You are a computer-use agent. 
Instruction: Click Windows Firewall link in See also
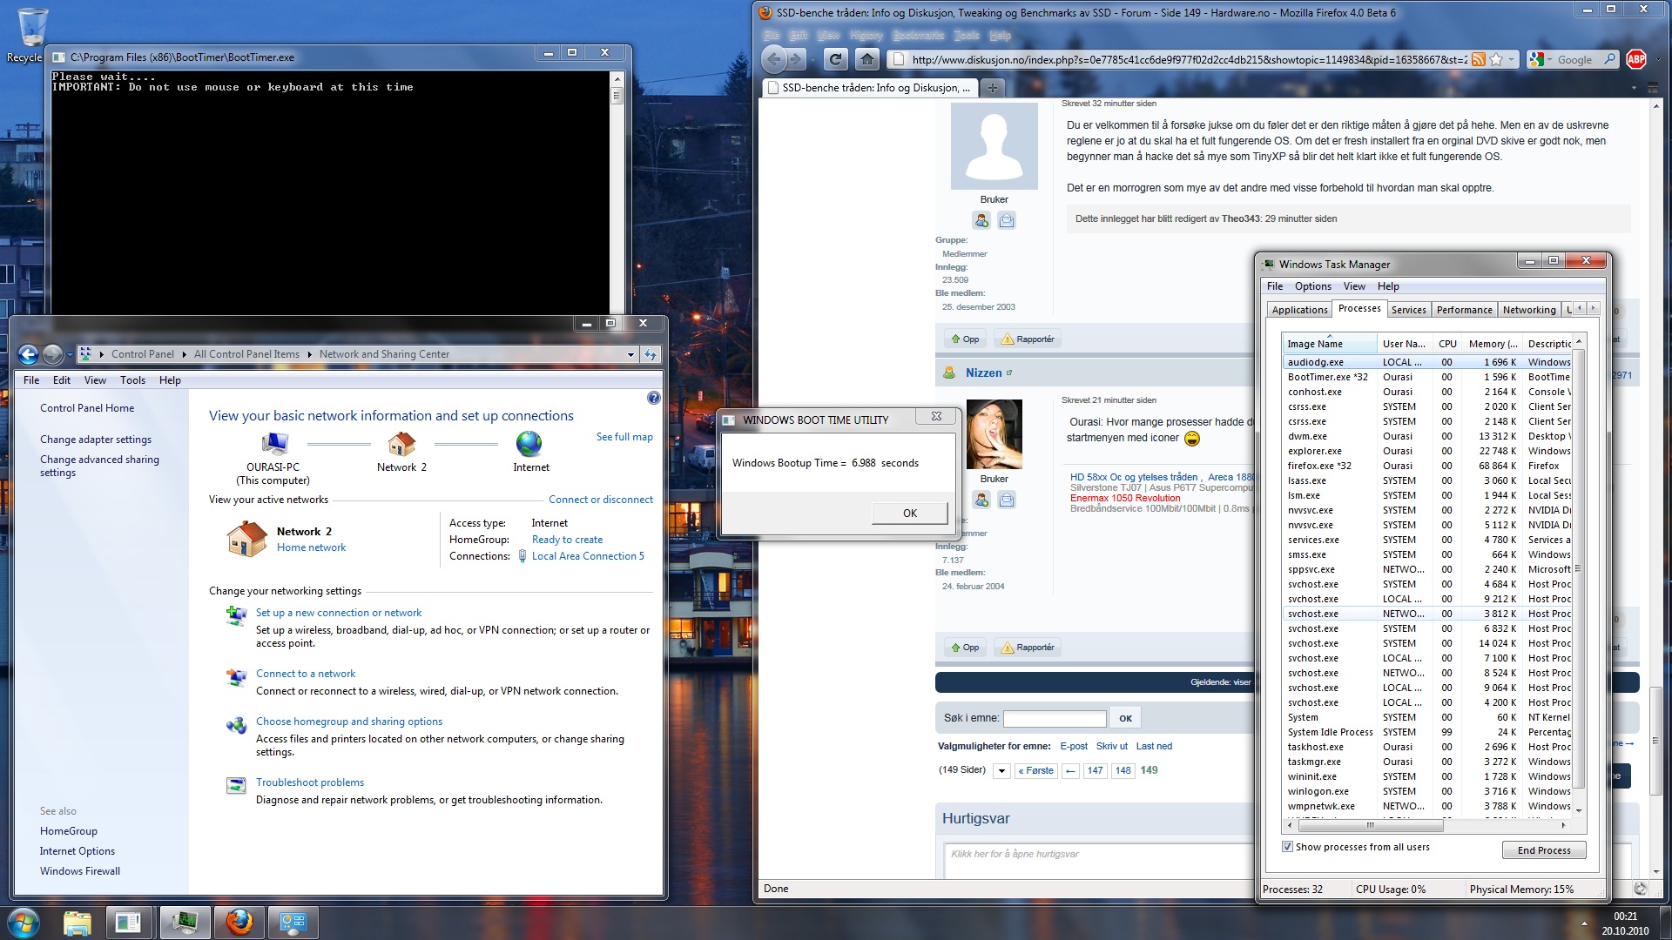coord(80,871)
